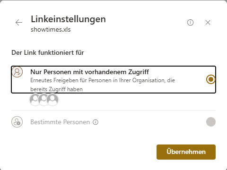Click the first avatar in the group
This screenshot has height=170, width=227.
coord(35,99)
